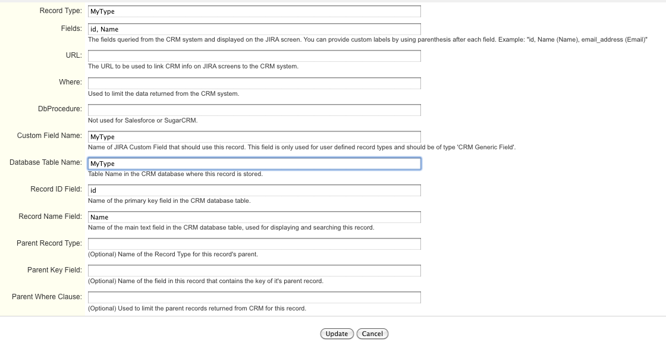Click the Custom Field Name input
This screenshot has width=666, height=342.
pyautogui.click(x=254, y=137)
